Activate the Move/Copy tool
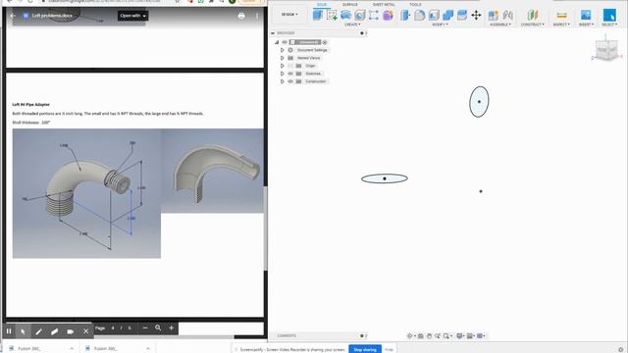 point(476,16)
